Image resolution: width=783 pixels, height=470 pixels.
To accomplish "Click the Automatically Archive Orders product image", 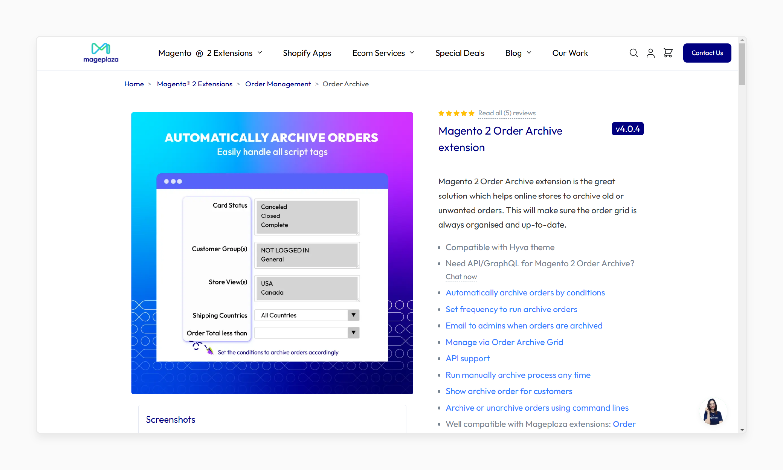I will (x=272, y=253).
